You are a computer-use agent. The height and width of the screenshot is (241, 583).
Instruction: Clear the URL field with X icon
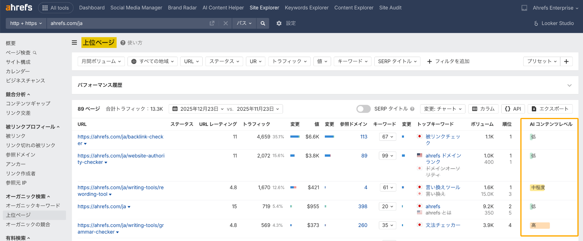225,23
